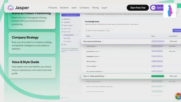
Task: Click the Campaigns pencil icon
Action: tap(62, 22)
